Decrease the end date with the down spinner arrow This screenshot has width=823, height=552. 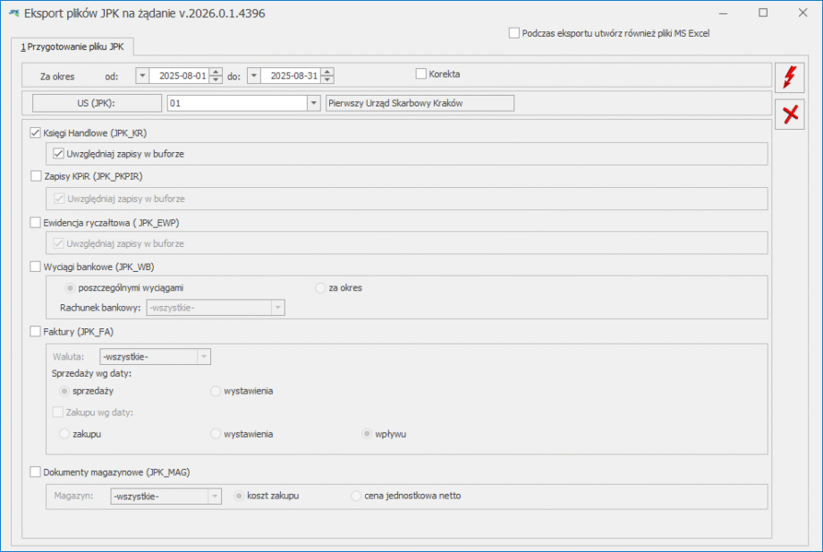click(327, 81)
